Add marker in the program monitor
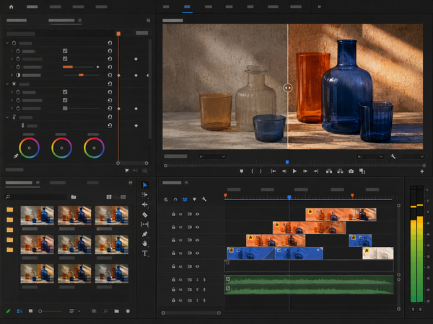 (242, 171)
